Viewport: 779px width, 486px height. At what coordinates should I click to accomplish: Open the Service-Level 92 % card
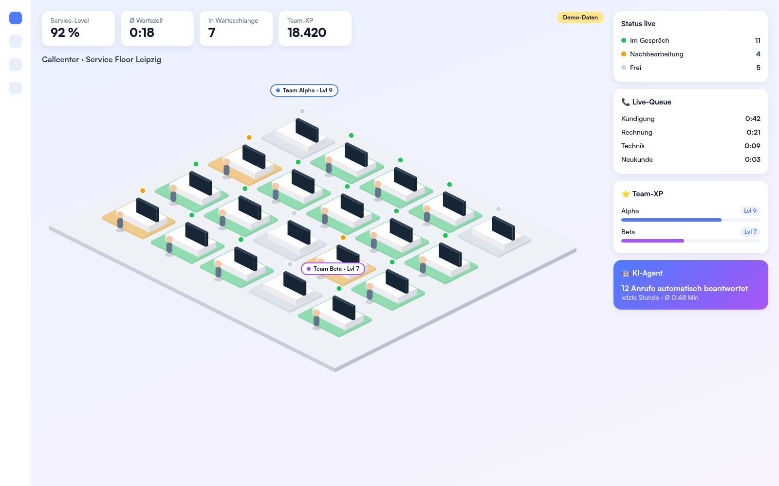[78, 29]
